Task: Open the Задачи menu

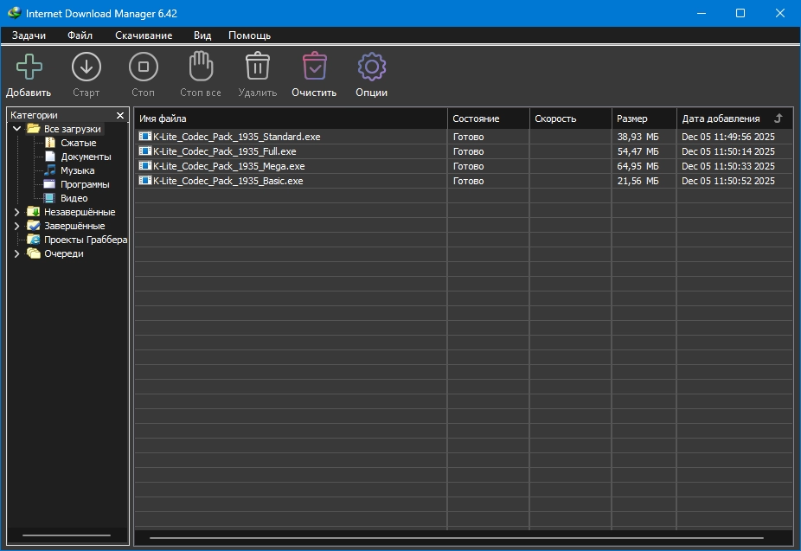Action: tap(29, 35)
